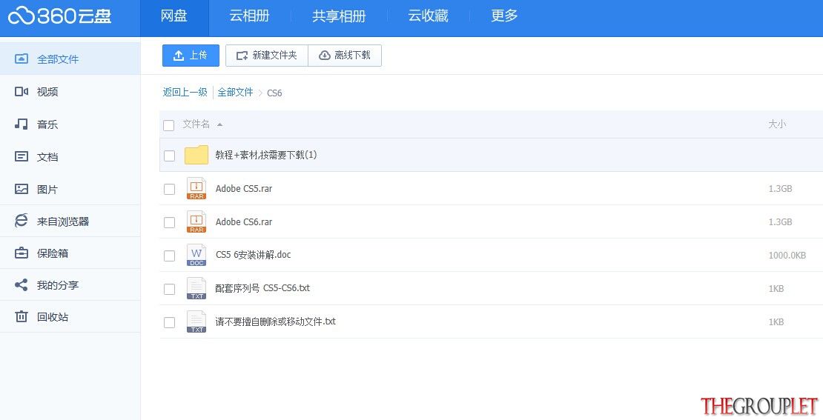
Task: Select 回收站 label in the sidebar
Action: pos(53,317)
